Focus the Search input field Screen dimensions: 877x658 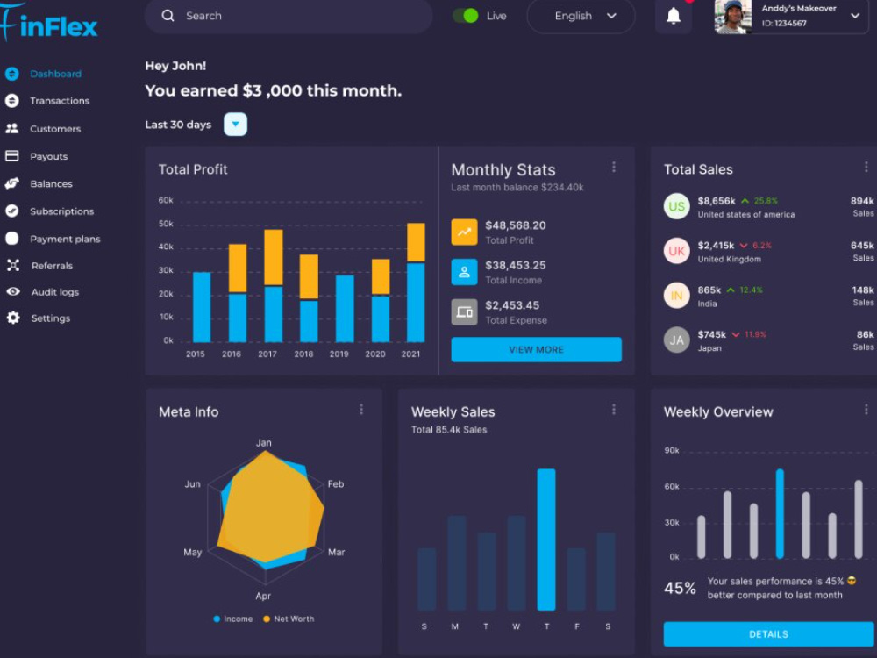(289, 16)
